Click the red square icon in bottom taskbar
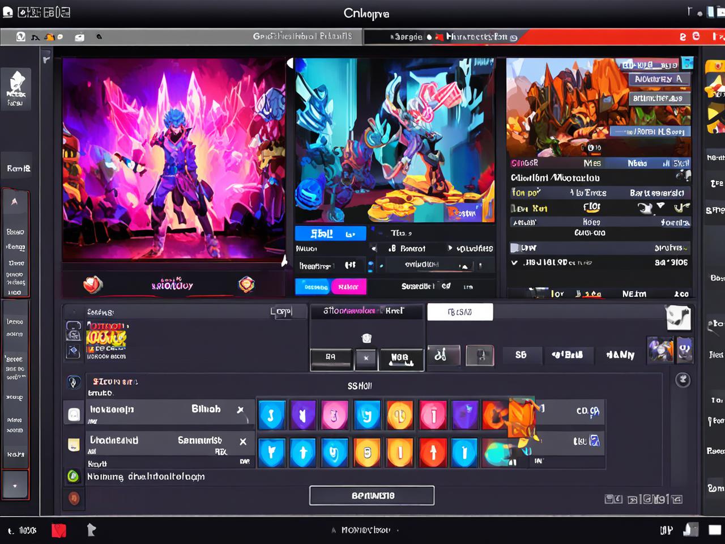Screen dimensions: 725x544 [x=59, y=530]
